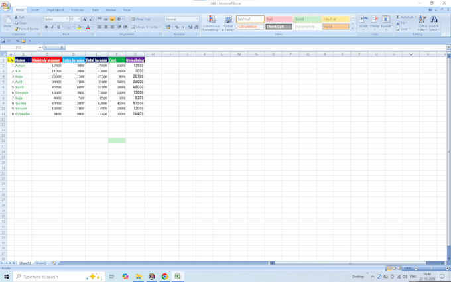The width and height of the screenshot is (451, 282).
Task: Click the Format cells button
Action: [x=386, y=22]
